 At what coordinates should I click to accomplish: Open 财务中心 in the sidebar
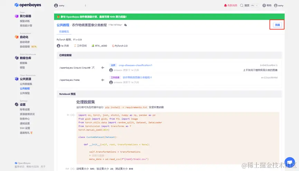coord(25,119)
